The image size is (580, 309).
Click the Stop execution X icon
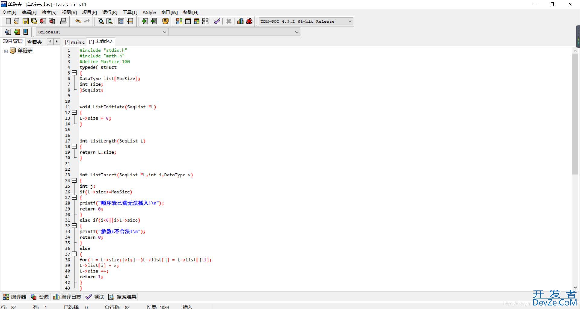pyautogui.click(x=229, y=21)
